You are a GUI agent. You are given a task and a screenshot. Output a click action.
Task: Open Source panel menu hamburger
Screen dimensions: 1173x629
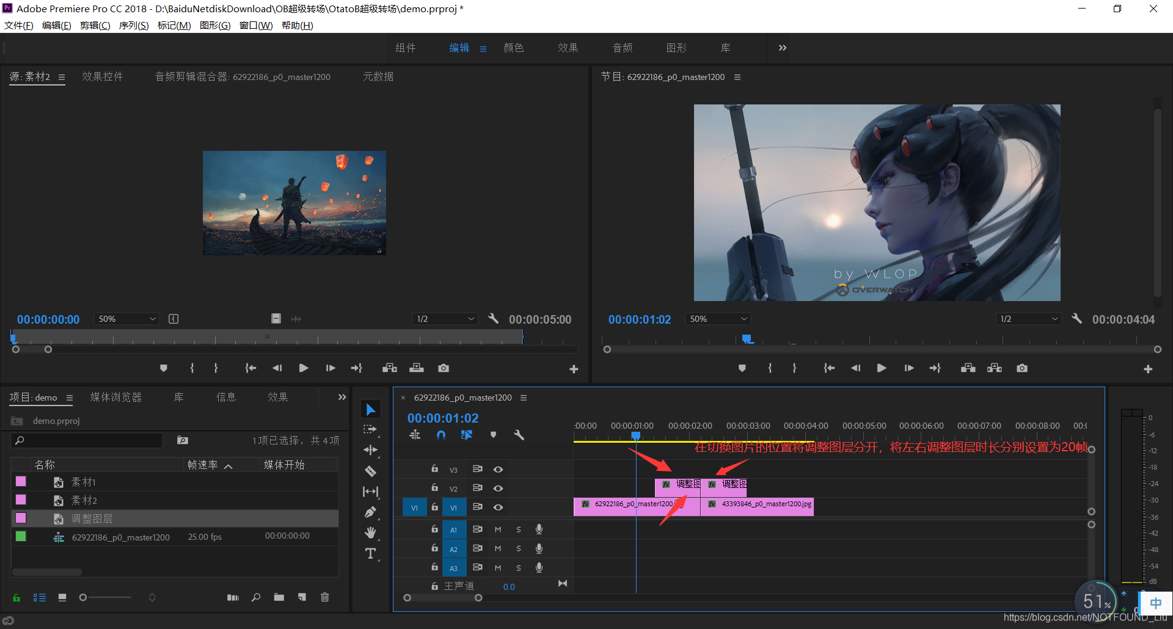pos(62,77)
